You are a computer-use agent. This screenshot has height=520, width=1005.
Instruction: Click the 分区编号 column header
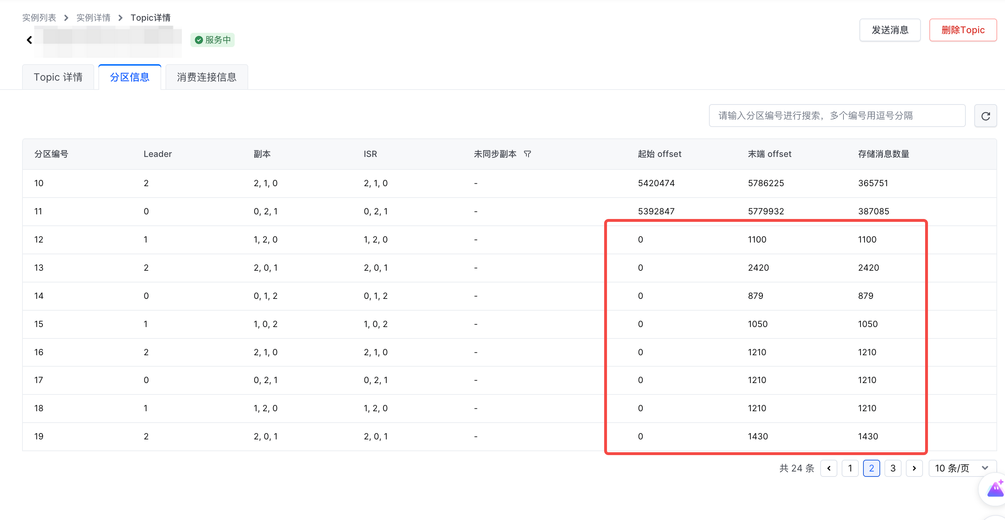click(x=51, y=154)
